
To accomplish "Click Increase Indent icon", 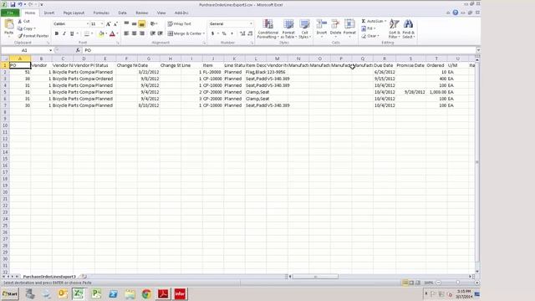I will (160, 33).
